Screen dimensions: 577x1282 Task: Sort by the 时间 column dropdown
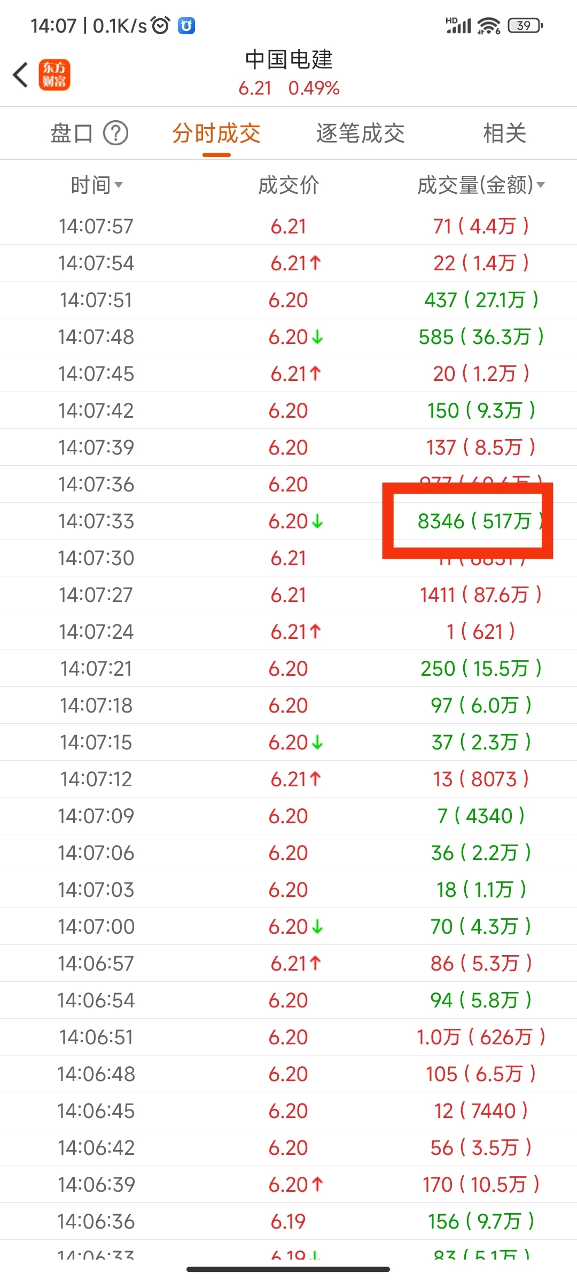(97, 185)
